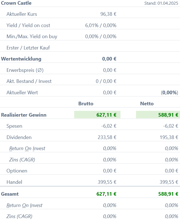Select the Erster / Letzter Kauf row
Viewport: 180px width, 220px height.
(90, 48)
